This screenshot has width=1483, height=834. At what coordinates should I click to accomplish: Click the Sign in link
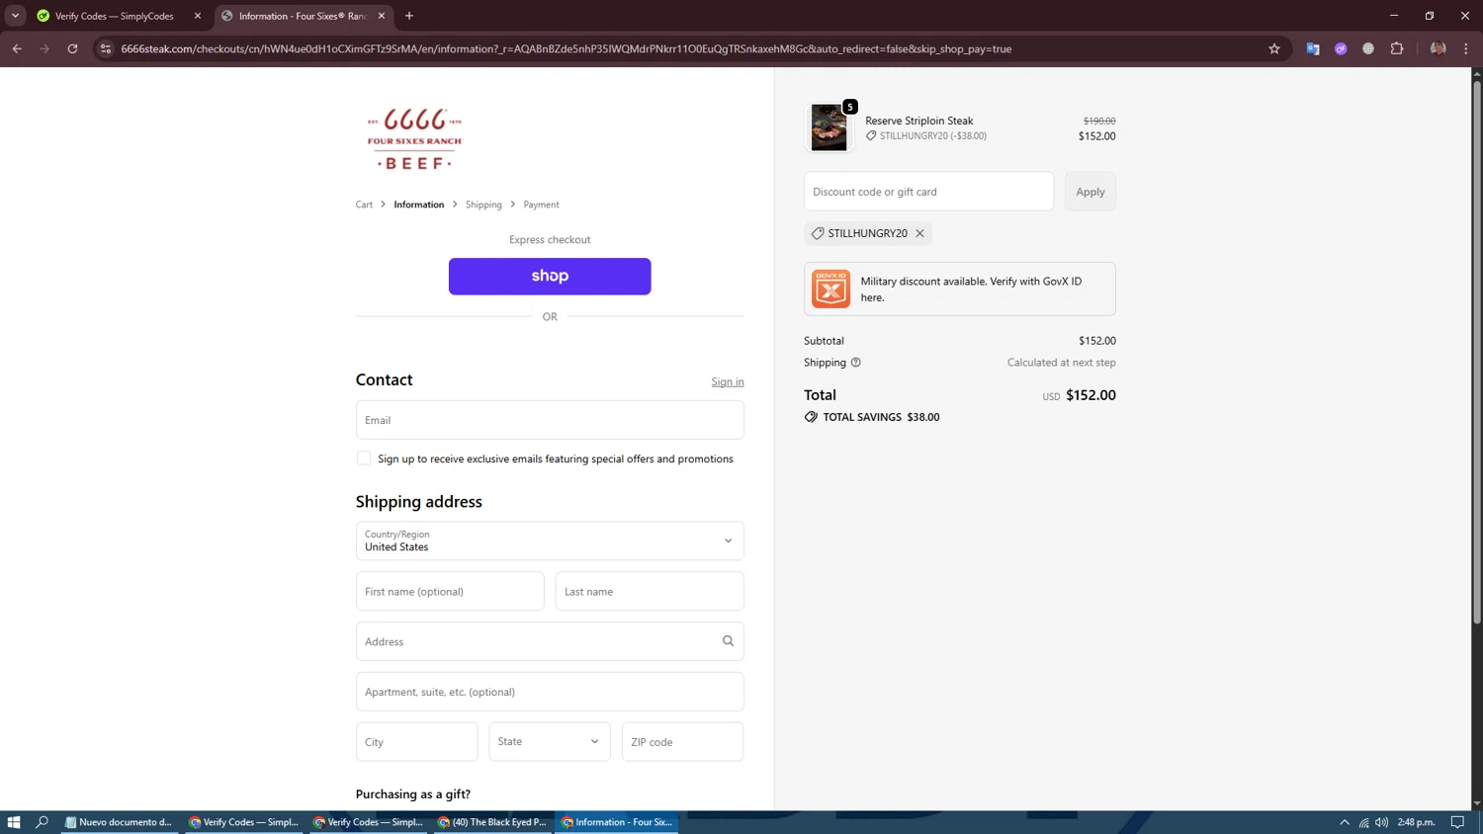click(728, 381)
